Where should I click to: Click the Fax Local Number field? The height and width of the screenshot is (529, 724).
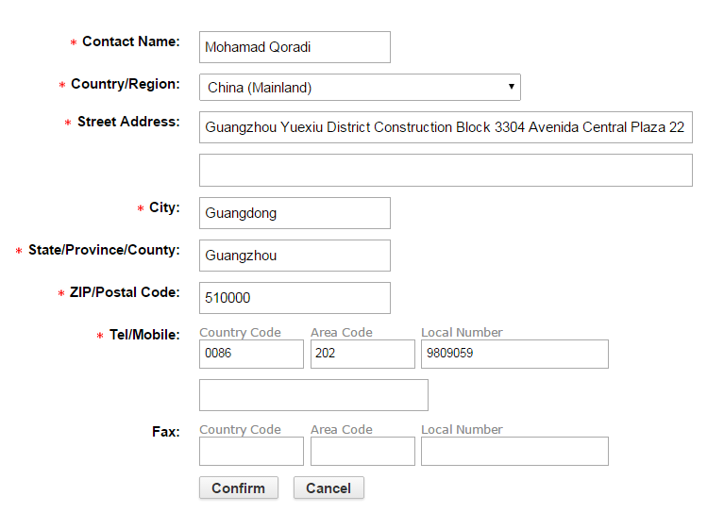[514, 452]
